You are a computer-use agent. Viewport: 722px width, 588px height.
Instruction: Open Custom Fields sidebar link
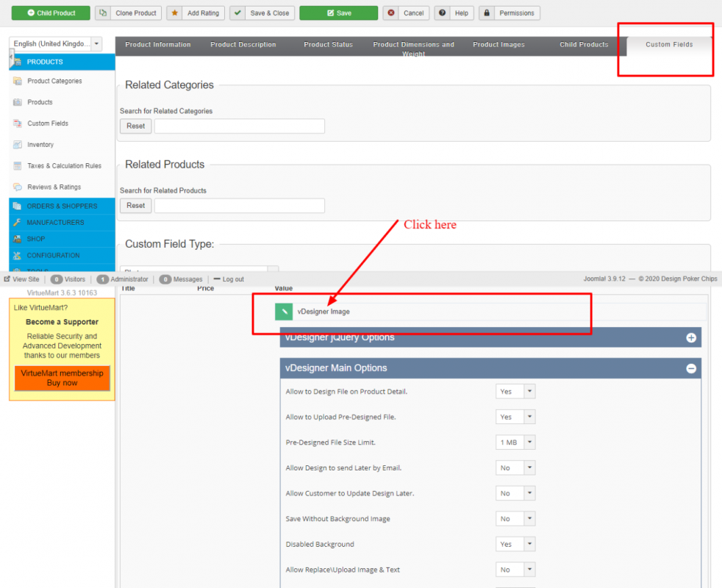click(x=48, y=123)
